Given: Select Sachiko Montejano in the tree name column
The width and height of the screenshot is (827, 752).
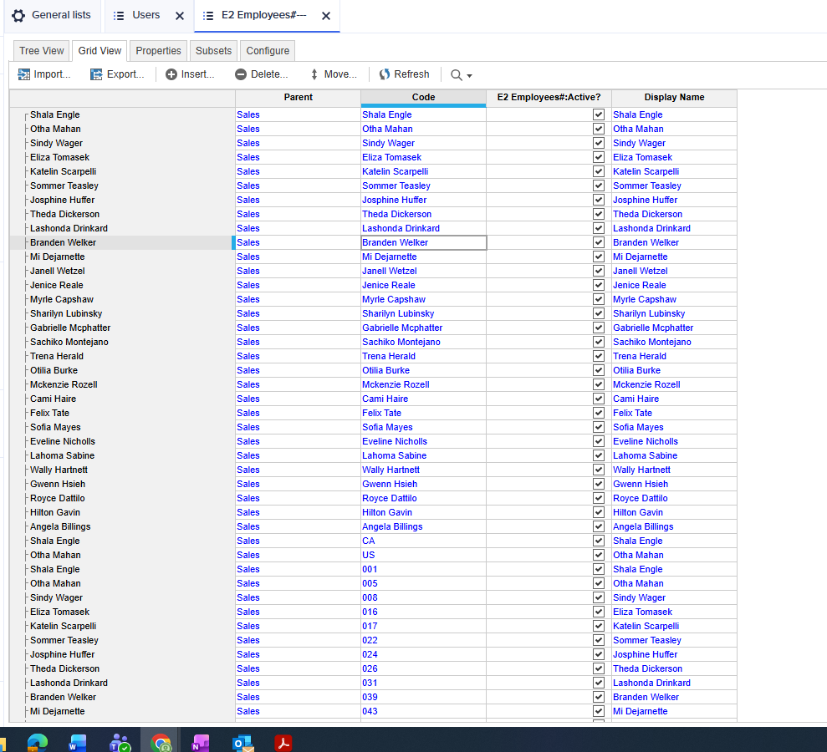Looking at the screenshot, I should tap(69, 342).
